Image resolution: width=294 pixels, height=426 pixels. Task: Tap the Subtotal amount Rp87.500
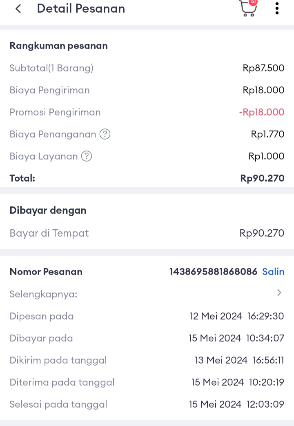pyautogui.click(x=263, y=68)
